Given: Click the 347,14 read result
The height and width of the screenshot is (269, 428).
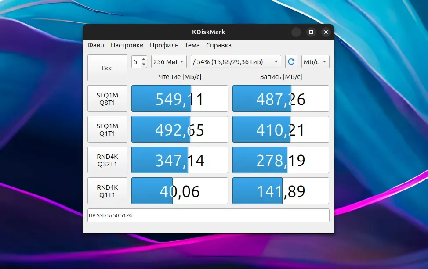Looking at the screenshot, I should [180, 160].
